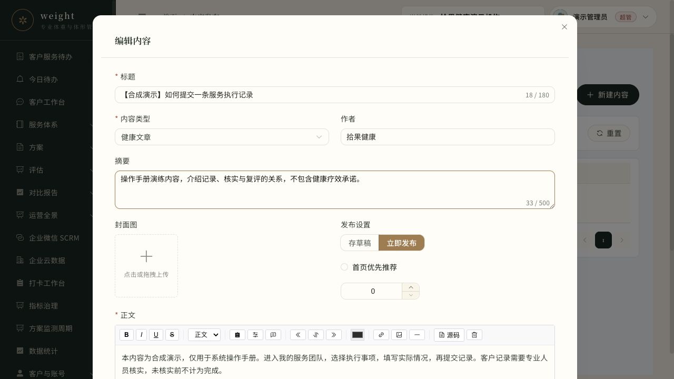Open the text color picker swatch
The height and width of the screenshot is (379, 674).
[x=358, y=335]
